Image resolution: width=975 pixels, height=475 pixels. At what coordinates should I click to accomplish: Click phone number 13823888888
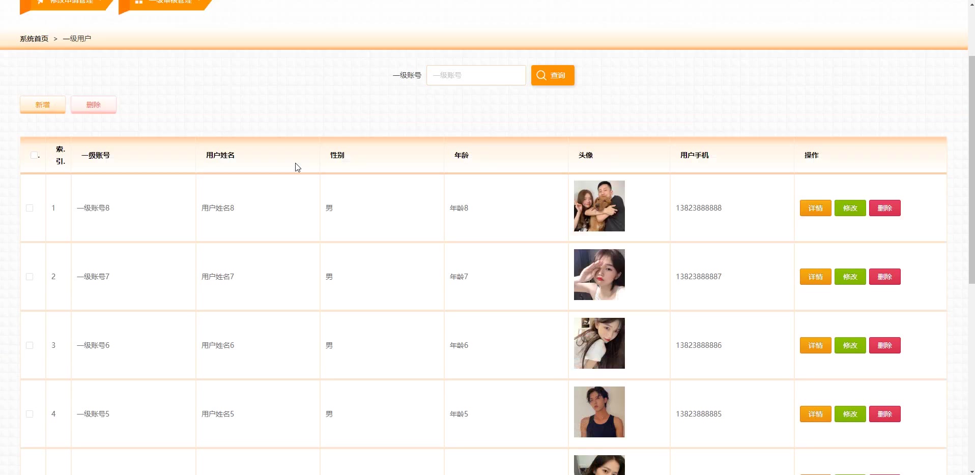699,208
